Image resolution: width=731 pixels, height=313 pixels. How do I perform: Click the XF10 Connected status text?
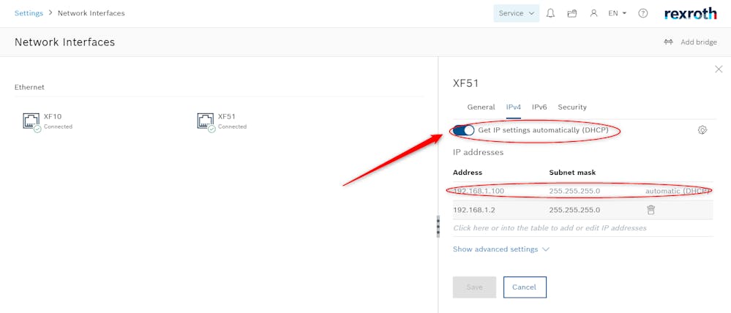pos(58,127)
